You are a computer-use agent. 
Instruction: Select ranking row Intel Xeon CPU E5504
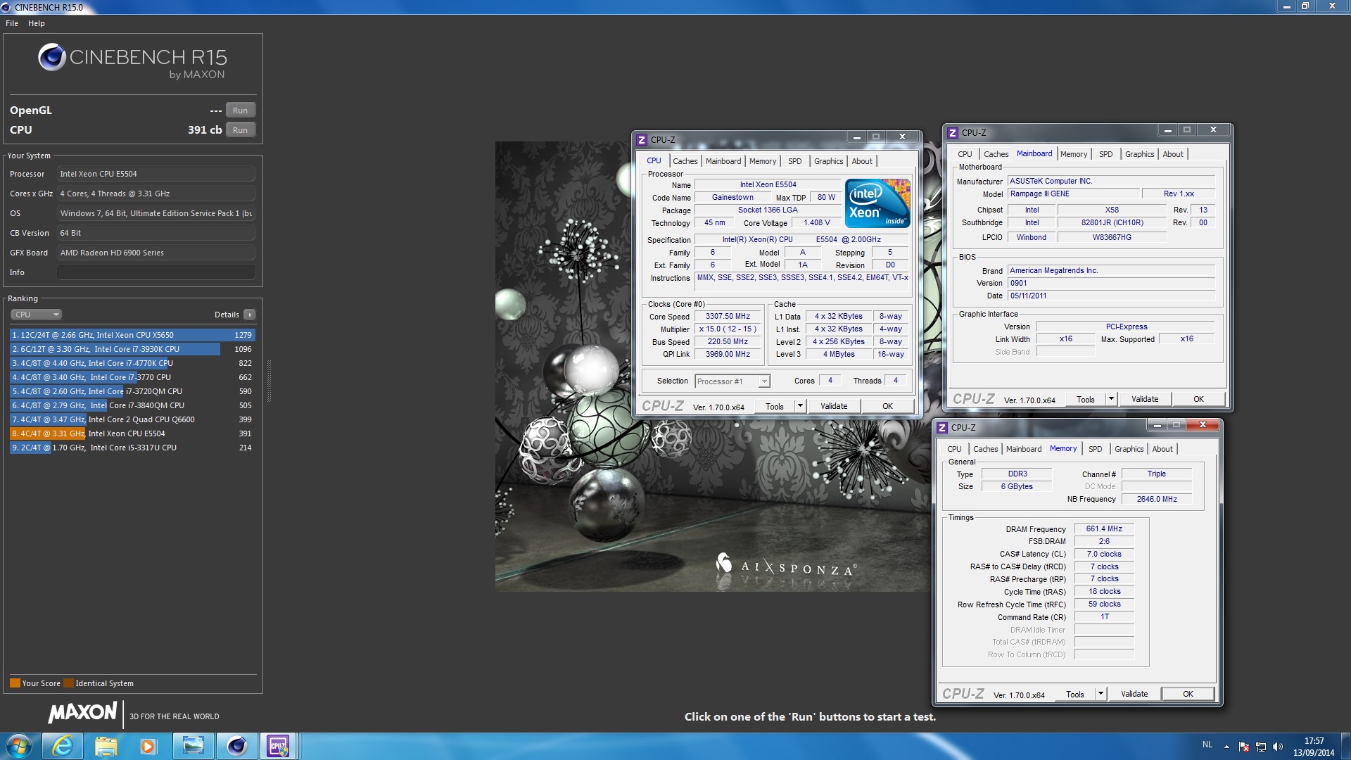[x=132, y=433]
